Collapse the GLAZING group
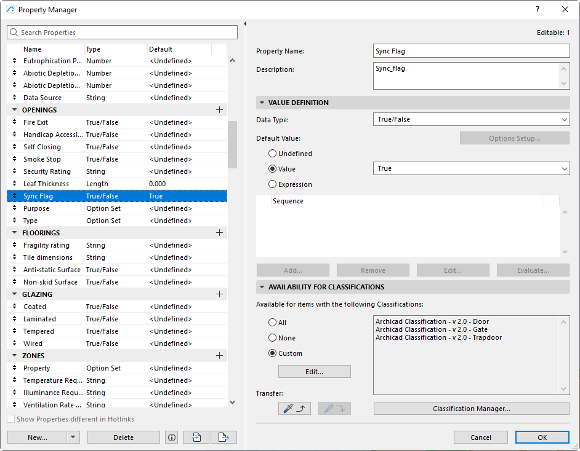The image size is (580, 451). point(14,294)
